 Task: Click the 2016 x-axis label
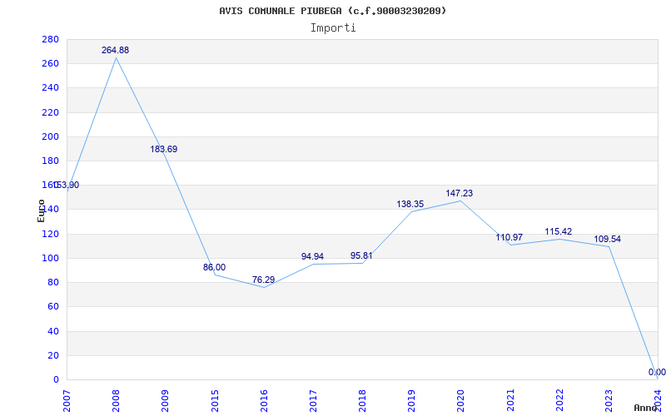(264, 400)
